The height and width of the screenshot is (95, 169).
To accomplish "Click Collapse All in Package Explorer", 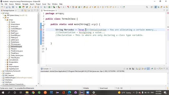I will tap(22, 11).
